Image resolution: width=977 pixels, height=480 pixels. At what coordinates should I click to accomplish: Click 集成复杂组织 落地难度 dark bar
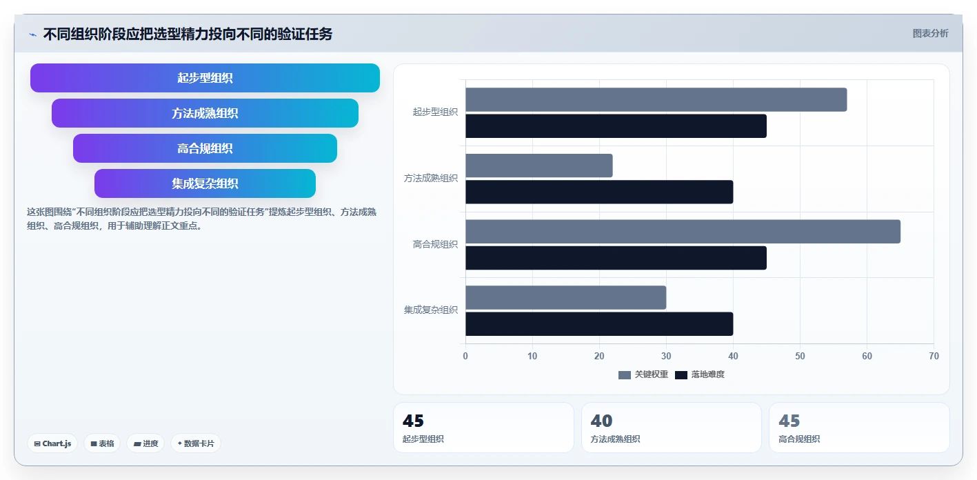coord(599,324)
